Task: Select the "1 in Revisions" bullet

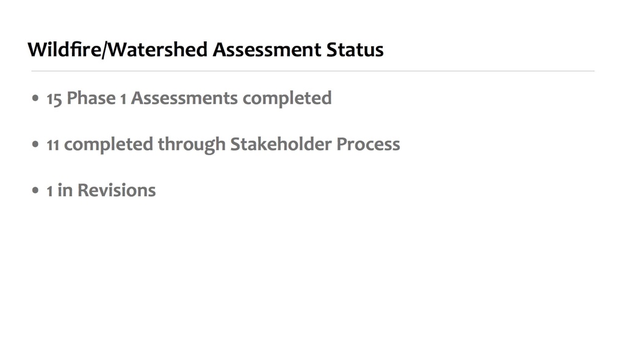Action: (101, 190)
